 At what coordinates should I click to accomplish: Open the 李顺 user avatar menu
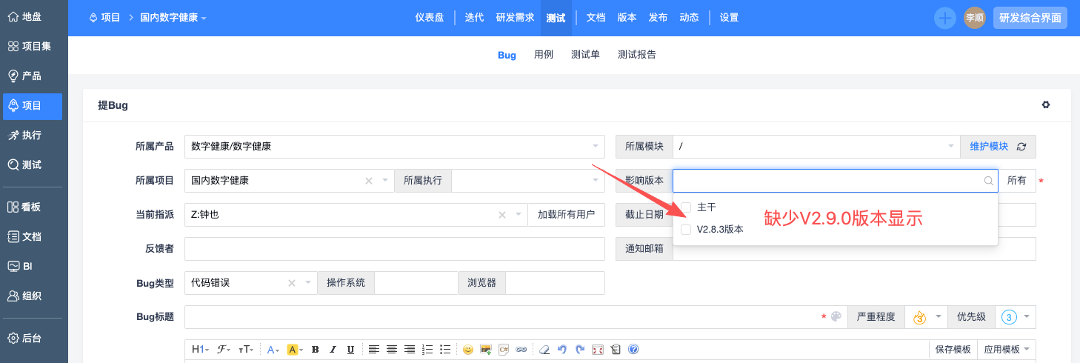tap(974, 18)
